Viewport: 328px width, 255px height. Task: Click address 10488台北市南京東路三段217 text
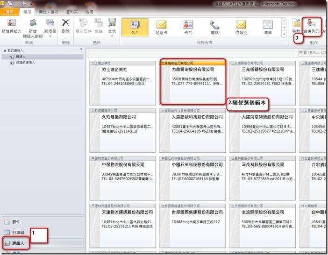197,222
